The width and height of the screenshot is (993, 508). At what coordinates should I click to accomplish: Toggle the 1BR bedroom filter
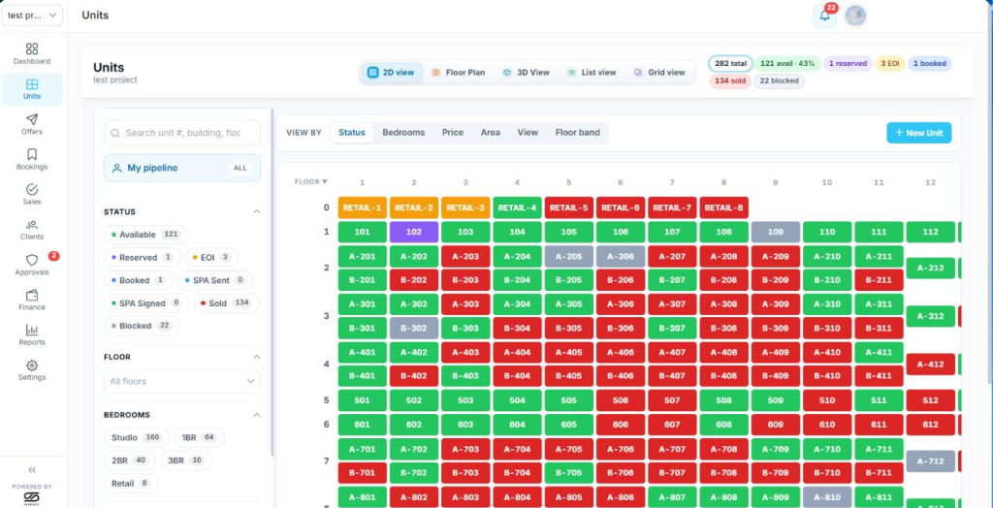pyautogui.click(x=199, y=437)
